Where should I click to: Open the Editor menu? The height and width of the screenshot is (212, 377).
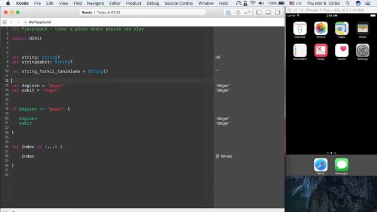(115, 3)
